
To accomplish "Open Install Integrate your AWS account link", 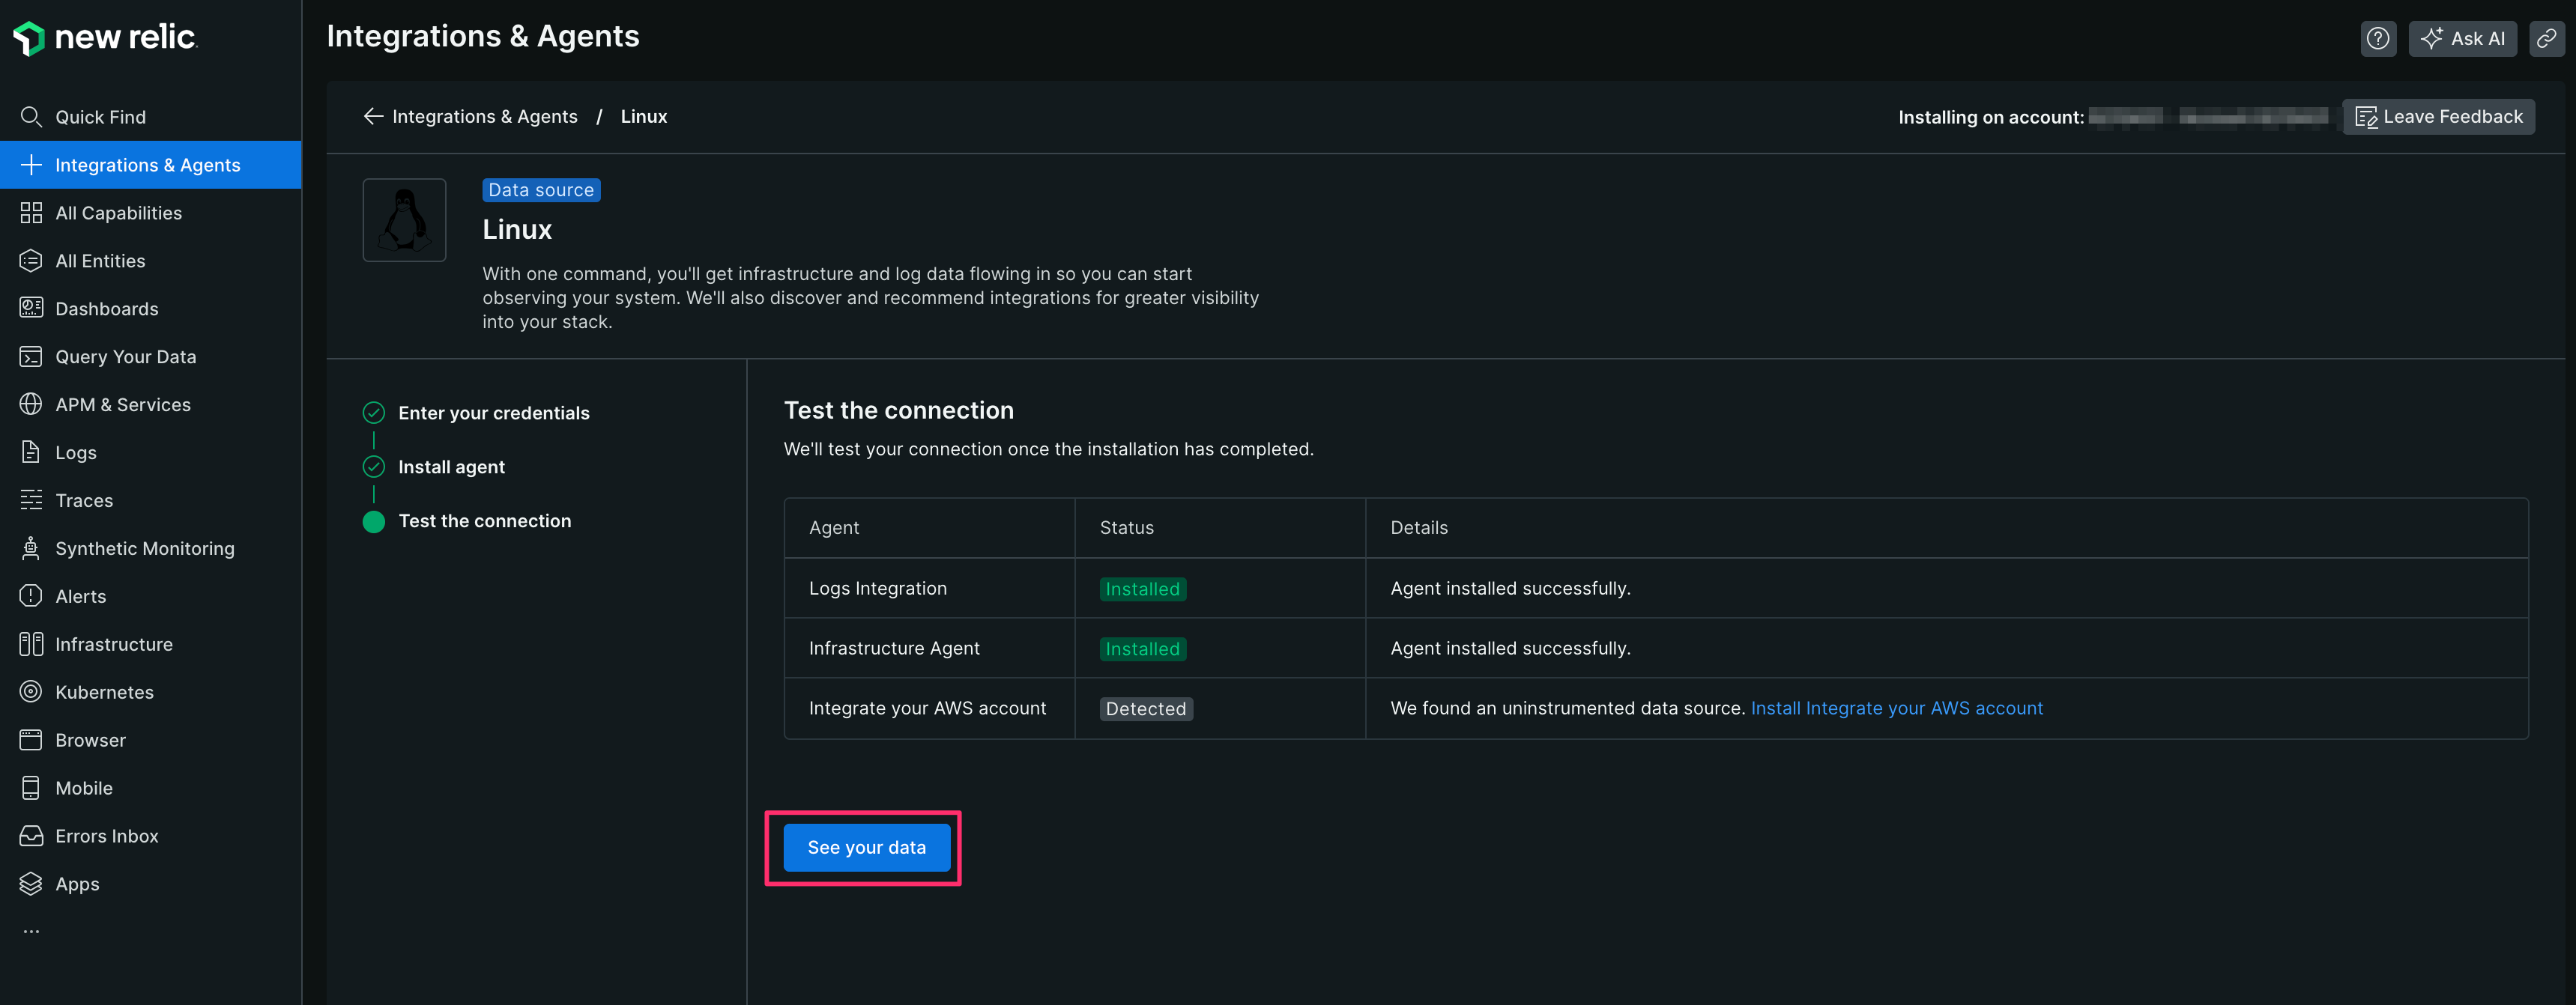I will pyautogui.click(x=1896, y=708).
